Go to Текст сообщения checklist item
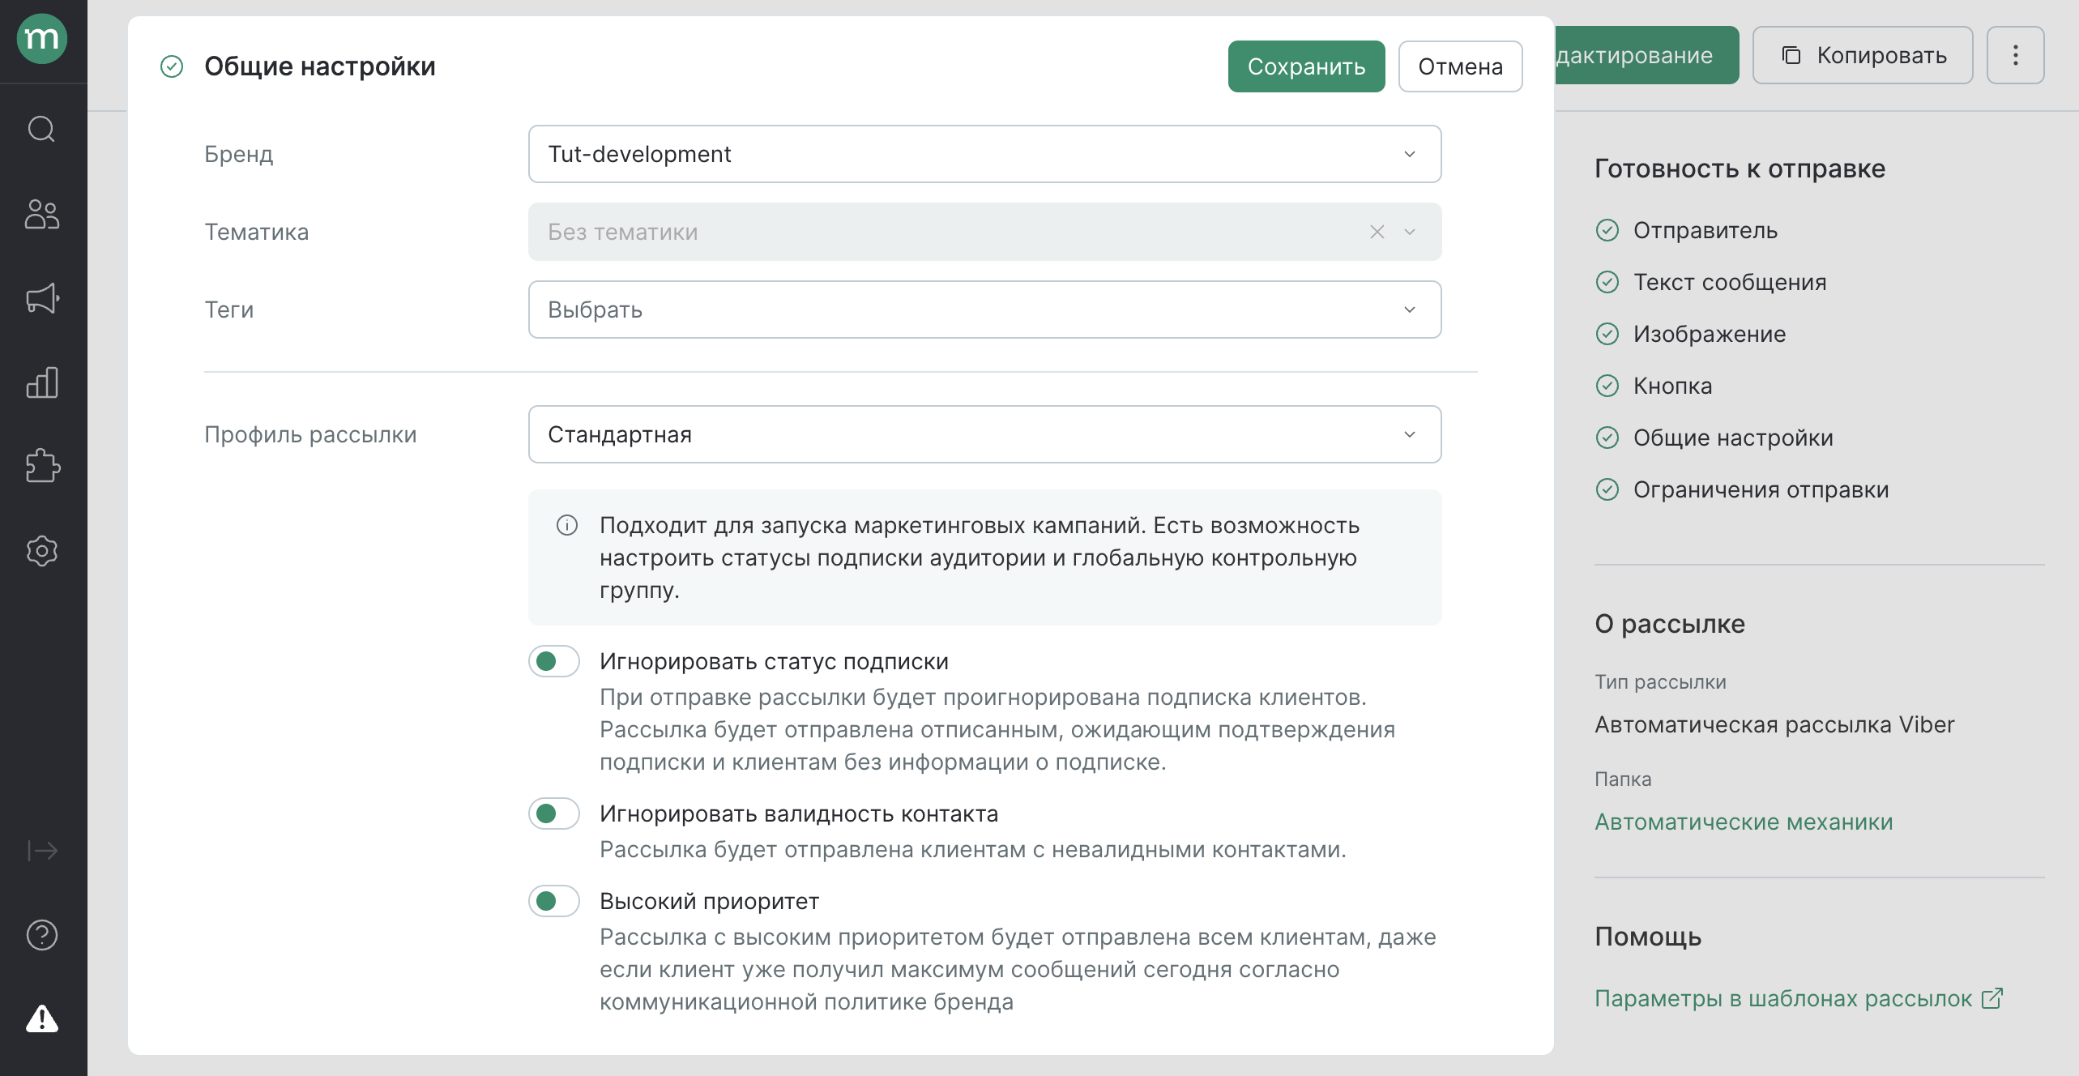This screenshot has height=1076, width=2079. 1730,282
